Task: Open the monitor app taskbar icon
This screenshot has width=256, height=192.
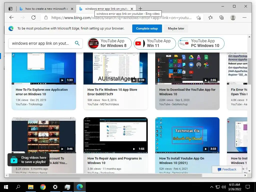Action: 67,187
